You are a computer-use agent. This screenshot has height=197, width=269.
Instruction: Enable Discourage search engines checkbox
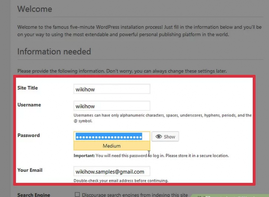[77, 194]
